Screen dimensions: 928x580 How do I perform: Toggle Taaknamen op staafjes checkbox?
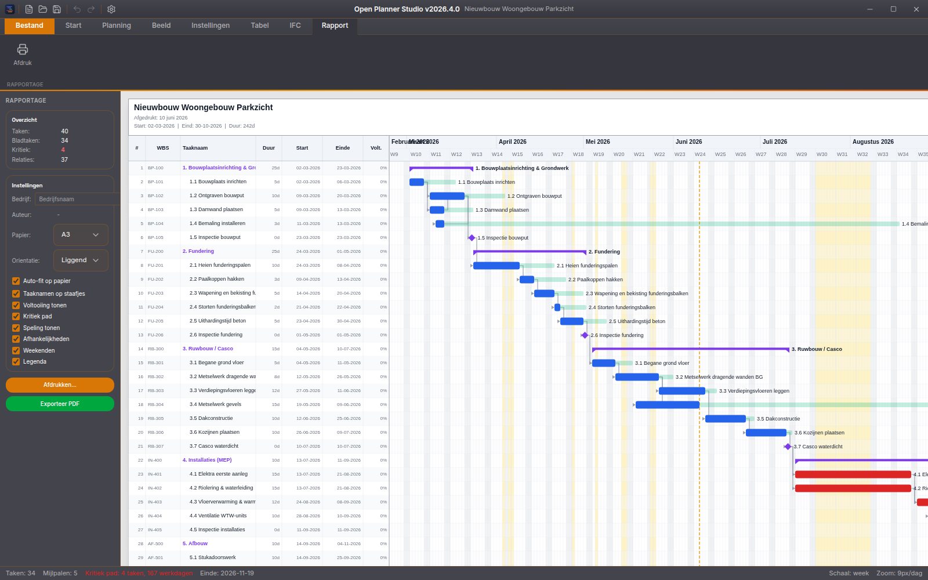tap(16, 294)
